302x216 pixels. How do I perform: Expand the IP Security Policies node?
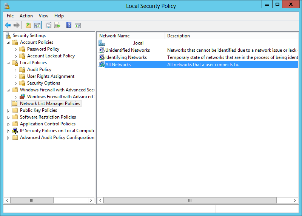(x=8, y=131)
